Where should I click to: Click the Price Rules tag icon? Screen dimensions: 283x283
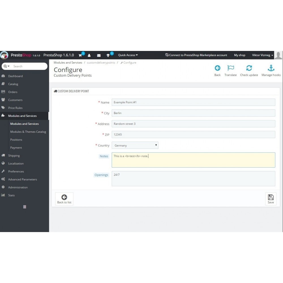click(3, 108)
